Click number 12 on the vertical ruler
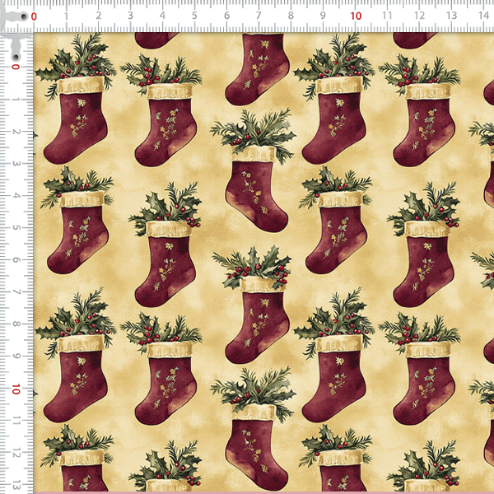The image size is (494, 494). pyautogui.click(x=16, y=454)
